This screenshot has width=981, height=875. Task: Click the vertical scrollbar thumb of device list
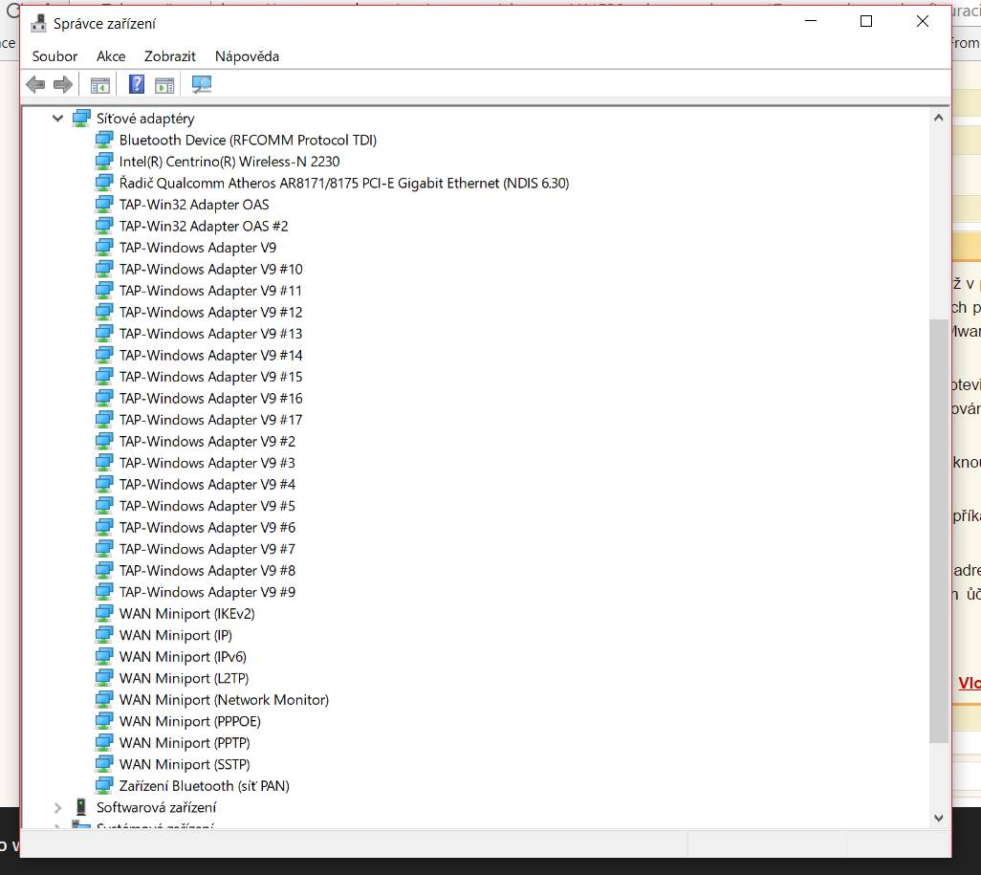coord(938,531)
